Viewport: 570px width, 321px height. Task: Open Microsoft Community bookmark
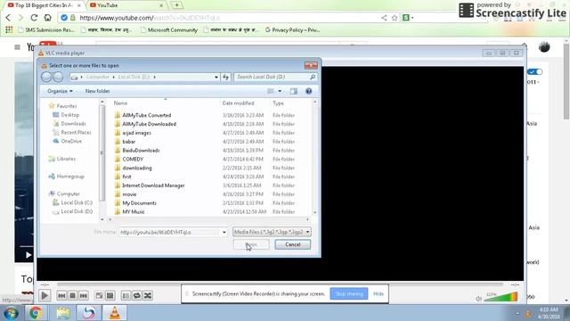(169, 29)
